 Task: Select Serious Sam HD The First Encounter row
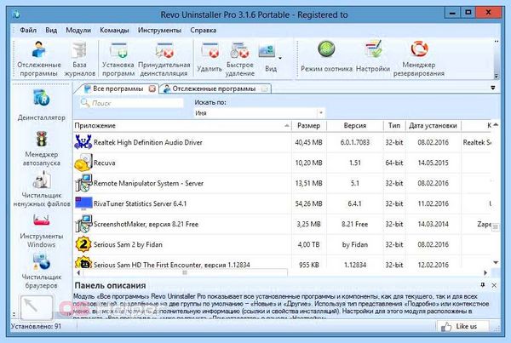(x=282, y=263)
